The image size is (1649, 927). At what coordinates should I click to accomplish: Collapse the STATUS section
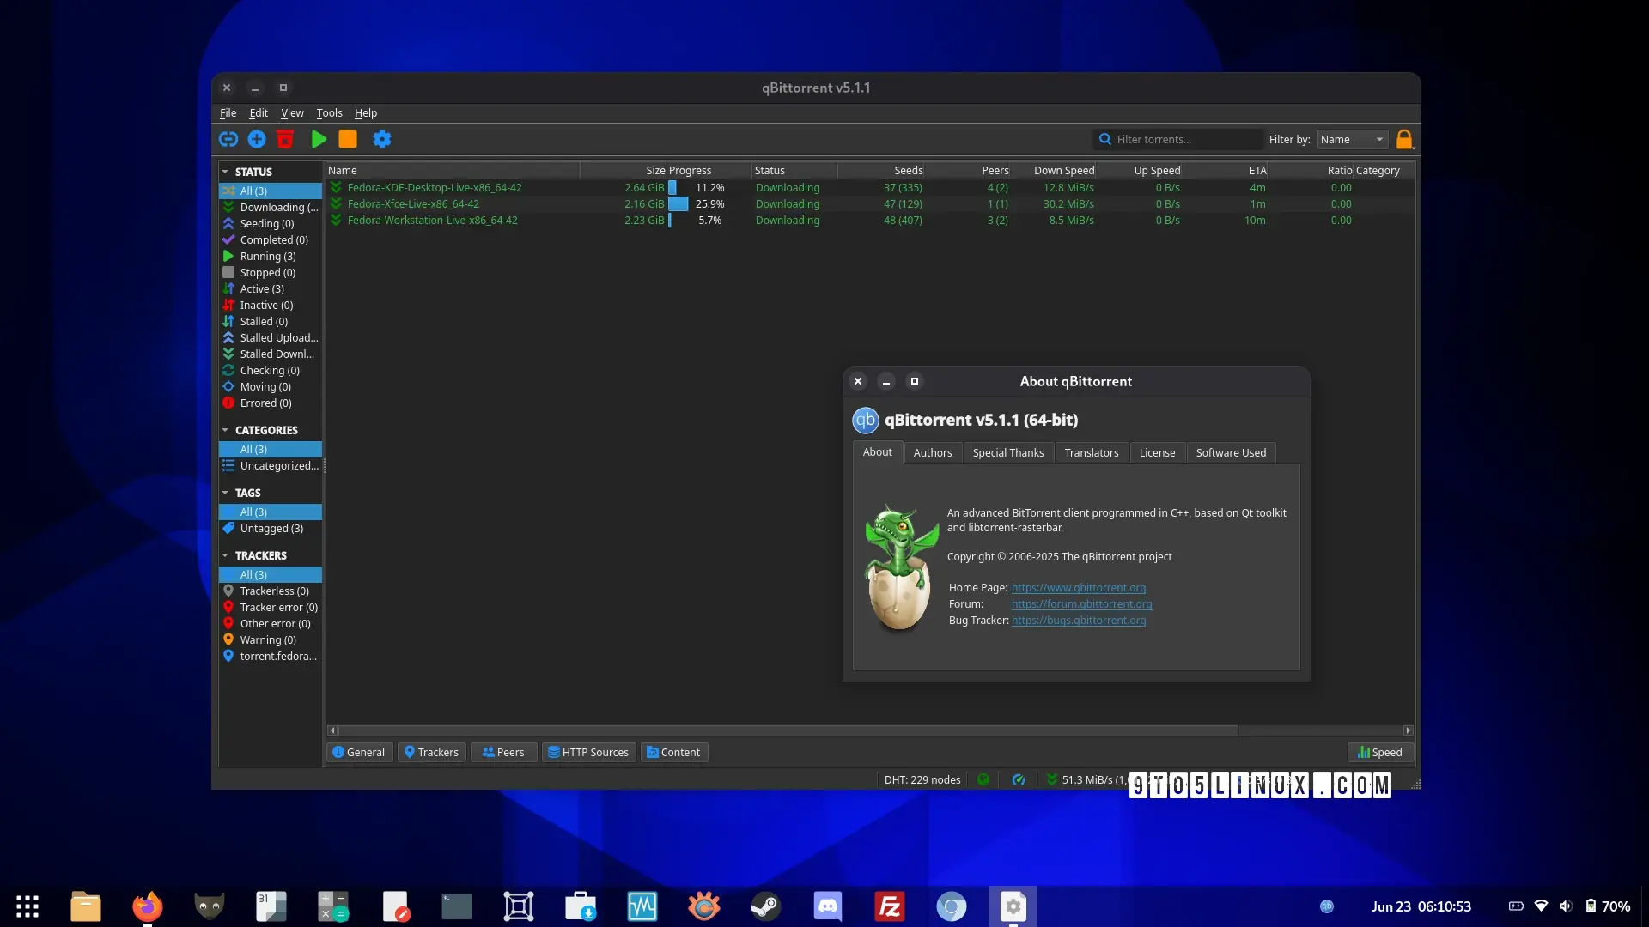coord(225,172)
